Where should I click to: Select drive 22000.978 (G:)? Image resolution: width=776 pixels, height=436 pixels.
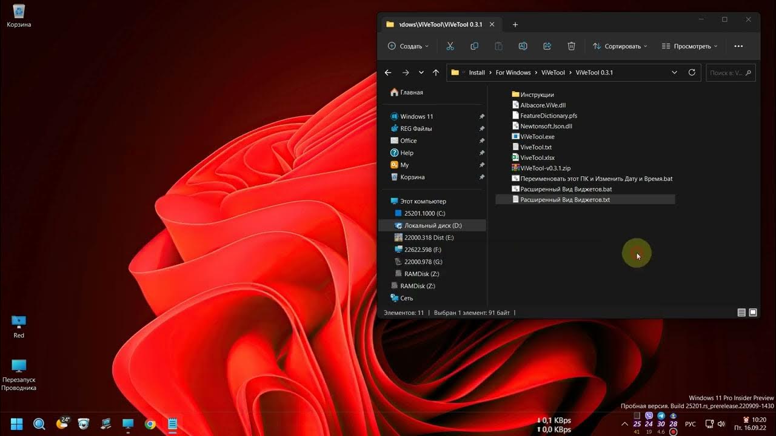pos(418,262)
